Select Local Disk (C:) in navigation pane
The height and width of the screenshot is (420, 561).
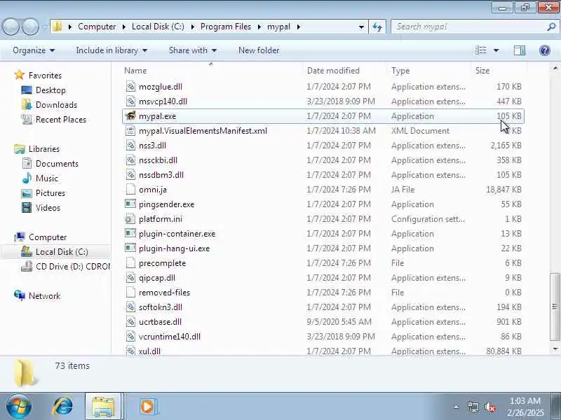point(62,252)
